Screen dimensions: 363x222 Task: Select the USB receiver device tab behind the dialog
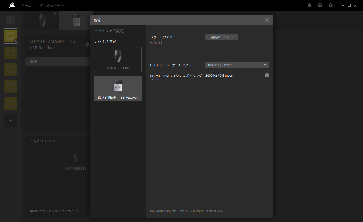point(76,20)
